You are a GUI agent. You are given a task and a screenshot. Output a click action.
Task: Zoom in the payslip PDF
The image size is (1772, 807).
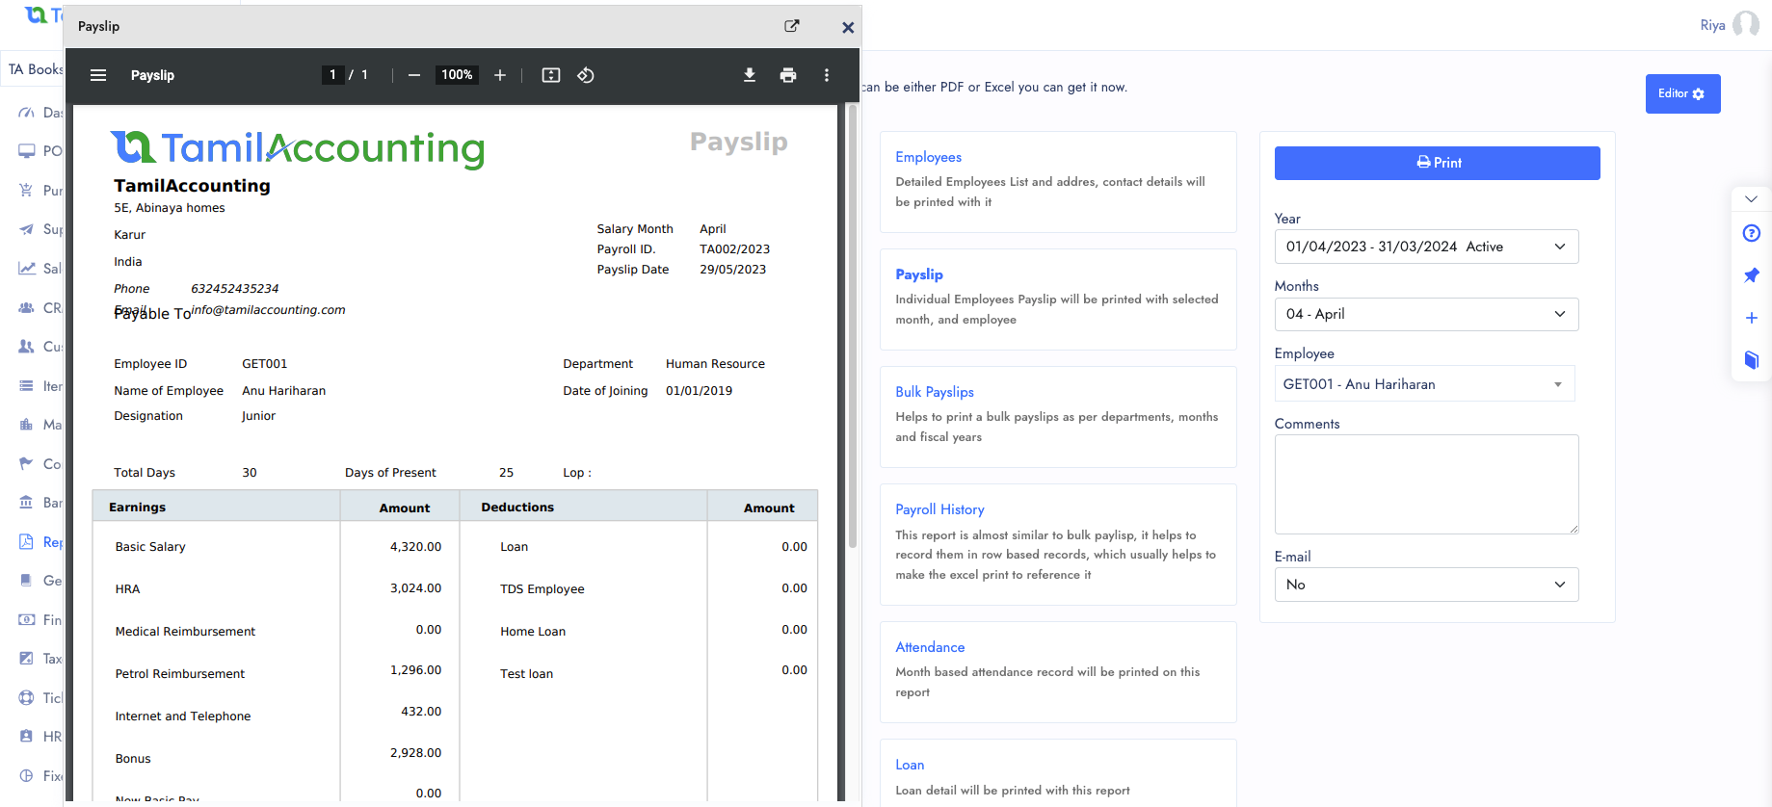point(500,75)
